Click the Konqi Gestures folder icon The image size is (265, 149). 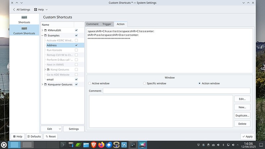pos(48,70)
